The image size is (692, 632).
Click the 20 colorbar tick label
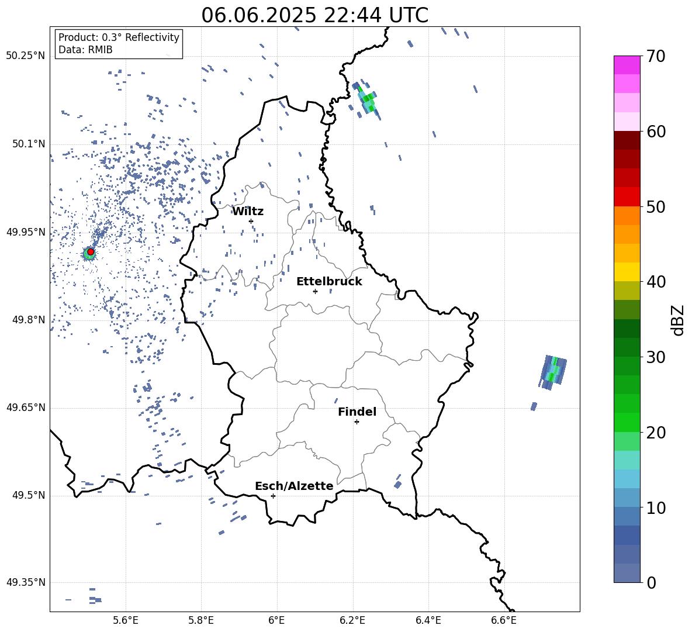tap(656, 432)
